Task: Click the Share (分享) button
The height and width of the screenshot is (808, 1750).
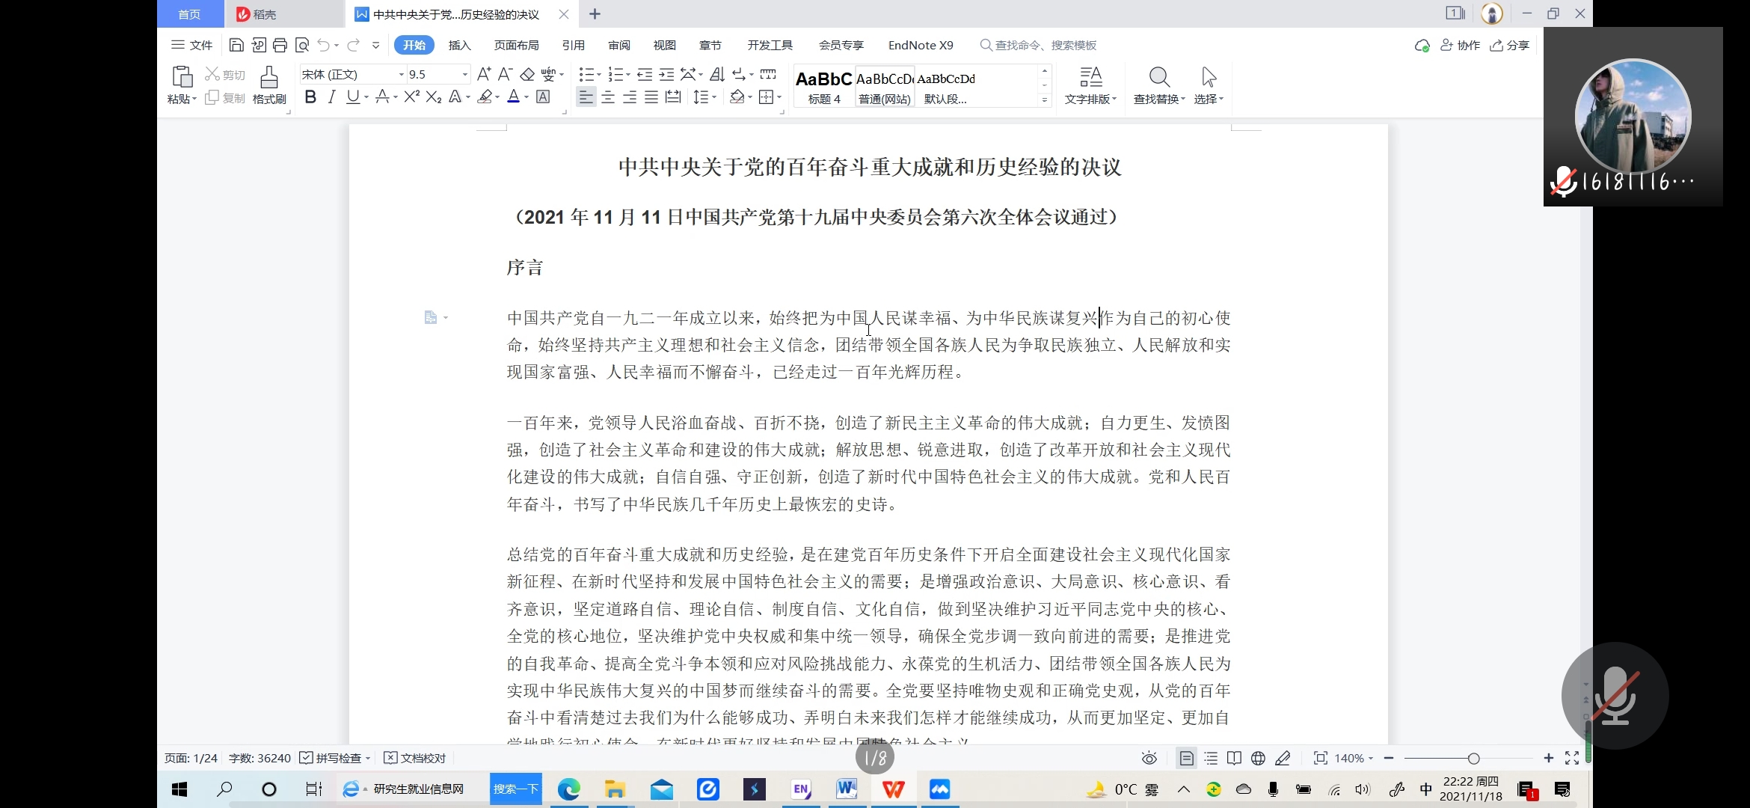Action: [1510, 46]
